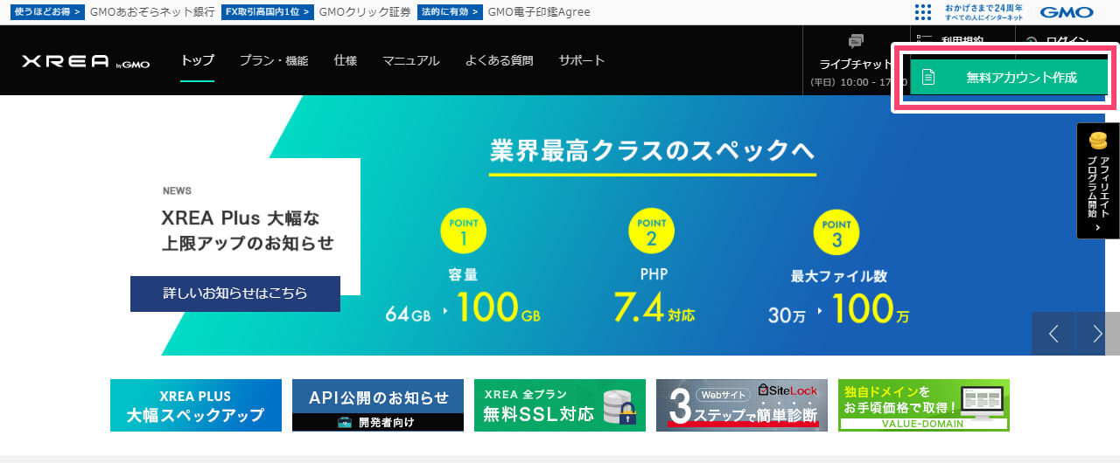Click the GMO電子印鑑Agree link
1120x463 pixels.
(539, 12)
